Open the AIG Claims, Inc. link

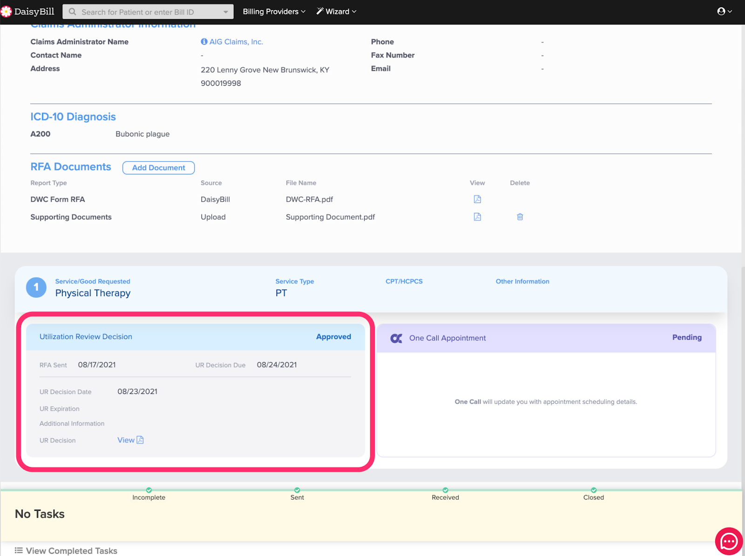click(x=236, y=42)
